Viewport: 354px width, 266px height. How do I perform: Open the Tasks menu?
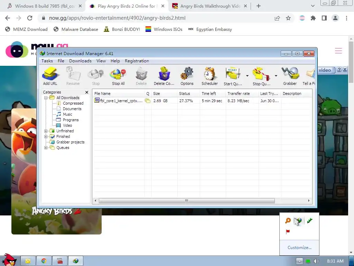tap(47, 61)
